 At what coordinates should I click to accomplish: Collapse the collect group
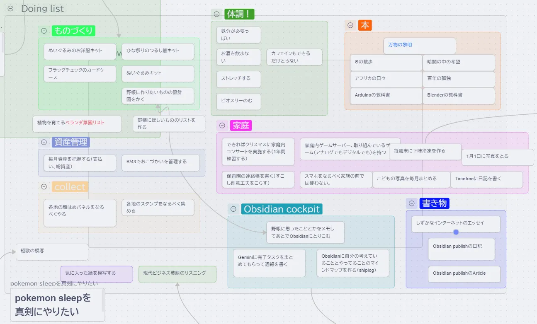coord(44,187)
